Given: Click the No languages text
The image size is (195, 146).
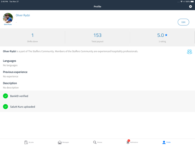Looking at the screenshot, I should [10, 65].
